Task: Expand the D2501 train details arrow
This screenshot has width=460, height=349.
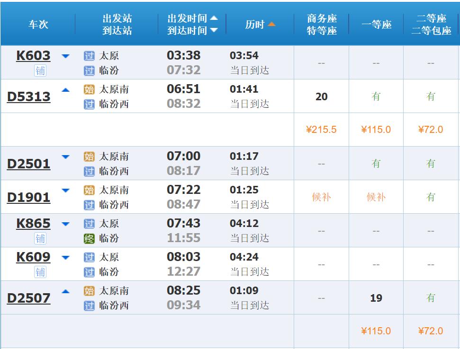Action: [x=66, y=157]
